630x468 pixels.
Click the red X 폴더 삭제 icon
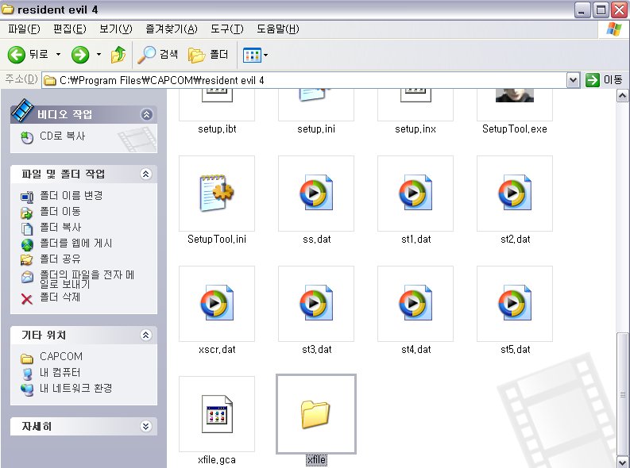click(27, 299)
